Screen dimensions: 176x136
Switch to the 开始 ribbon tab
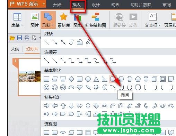pos(57,5)
